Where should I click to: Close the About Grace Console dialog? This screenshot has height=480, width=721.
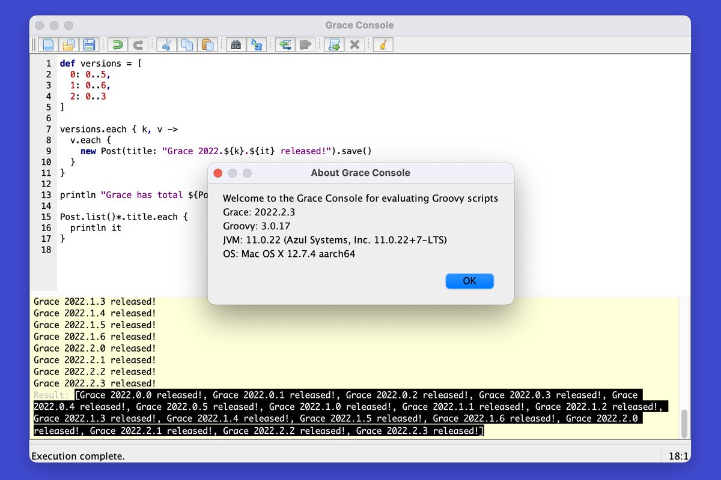pos(218,173)
